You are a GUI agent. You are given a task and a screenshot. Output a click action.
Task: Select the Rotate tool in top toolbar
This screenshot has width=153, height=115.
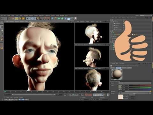(x=20, y=19)
